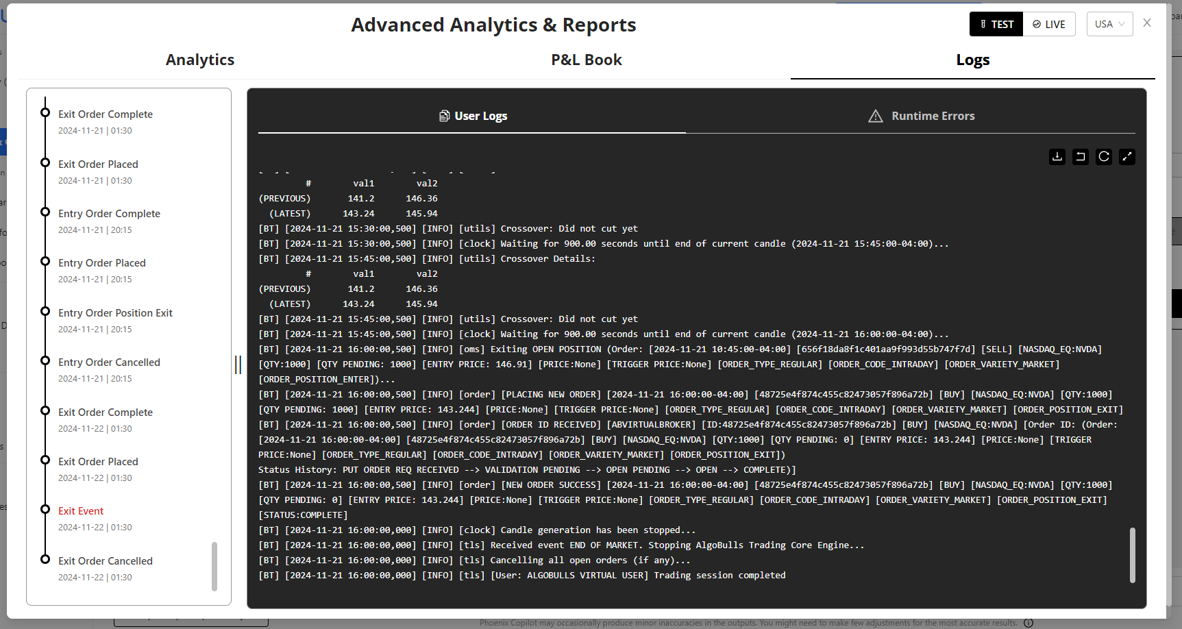Click info icon beside Phoenix Copilot disclaimer
Image resolution: width=1182 pixels, height=629 pixels.
pyautogui.click(x=1029, y=623)
